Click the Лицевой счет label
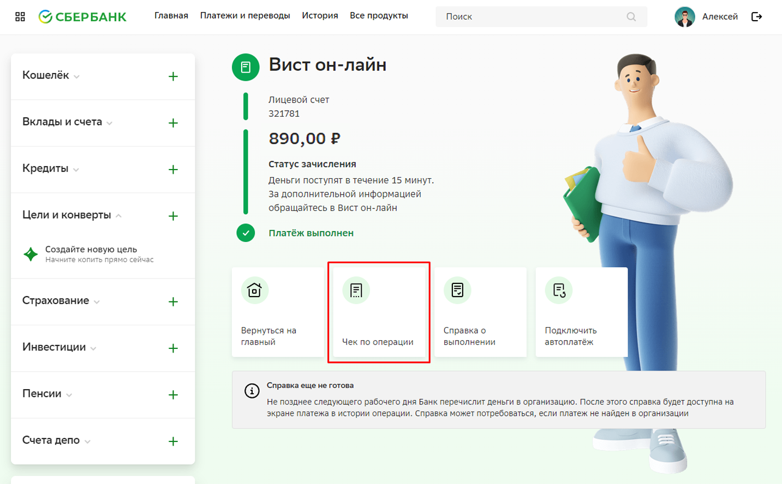Screen dimensions: 782x484 coord(299,100)
